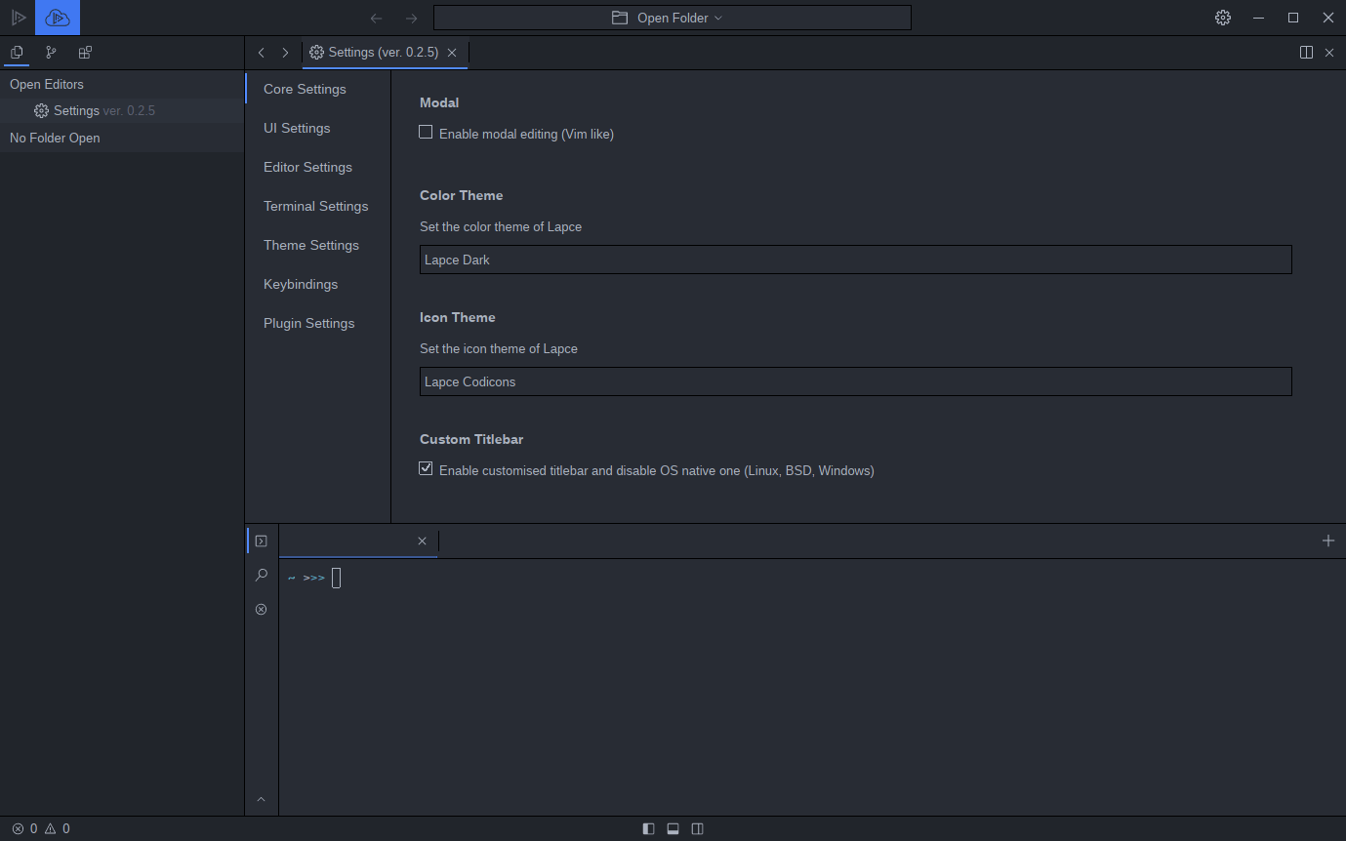
Task: Split the editor with split icon
Action: coord(1306,53)
